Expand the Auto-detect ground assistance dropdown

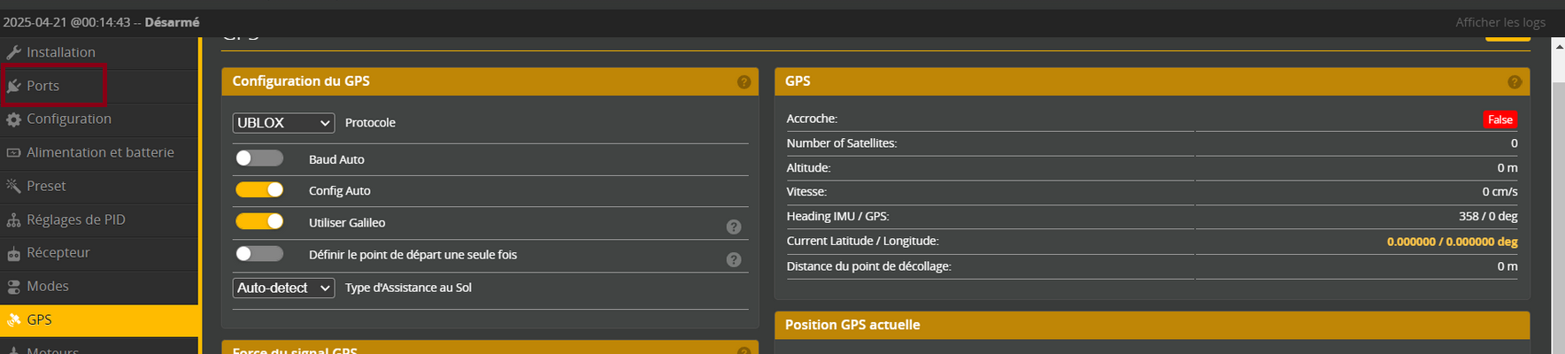(x=283, y=288)
